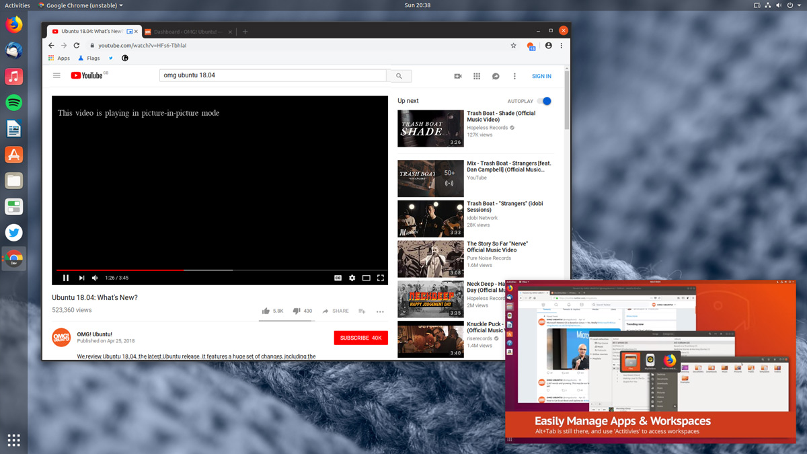Open The Story So Far Nerve title
807x454 pixels.
click(498, 247)
